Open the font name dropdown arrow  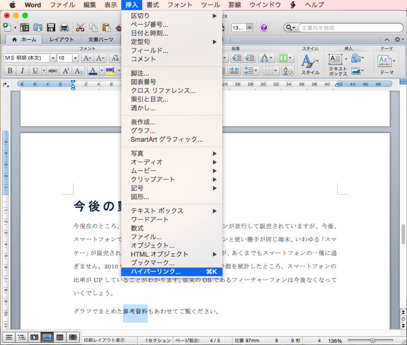pos(53,58)
